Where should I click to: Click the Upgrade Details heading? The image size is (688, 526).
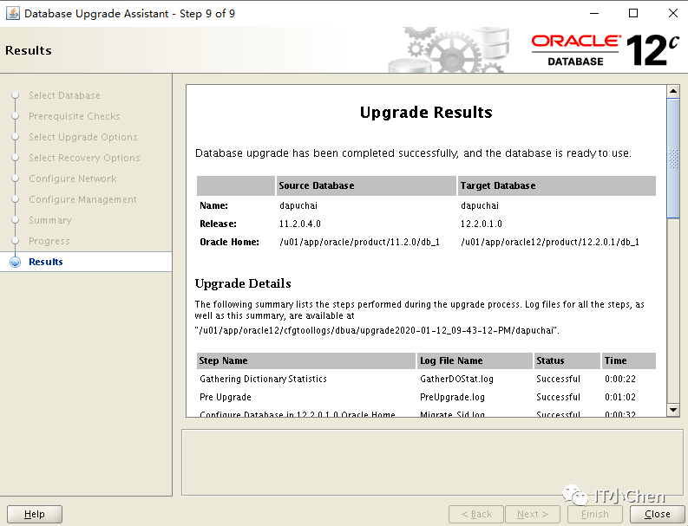(243, 283)
